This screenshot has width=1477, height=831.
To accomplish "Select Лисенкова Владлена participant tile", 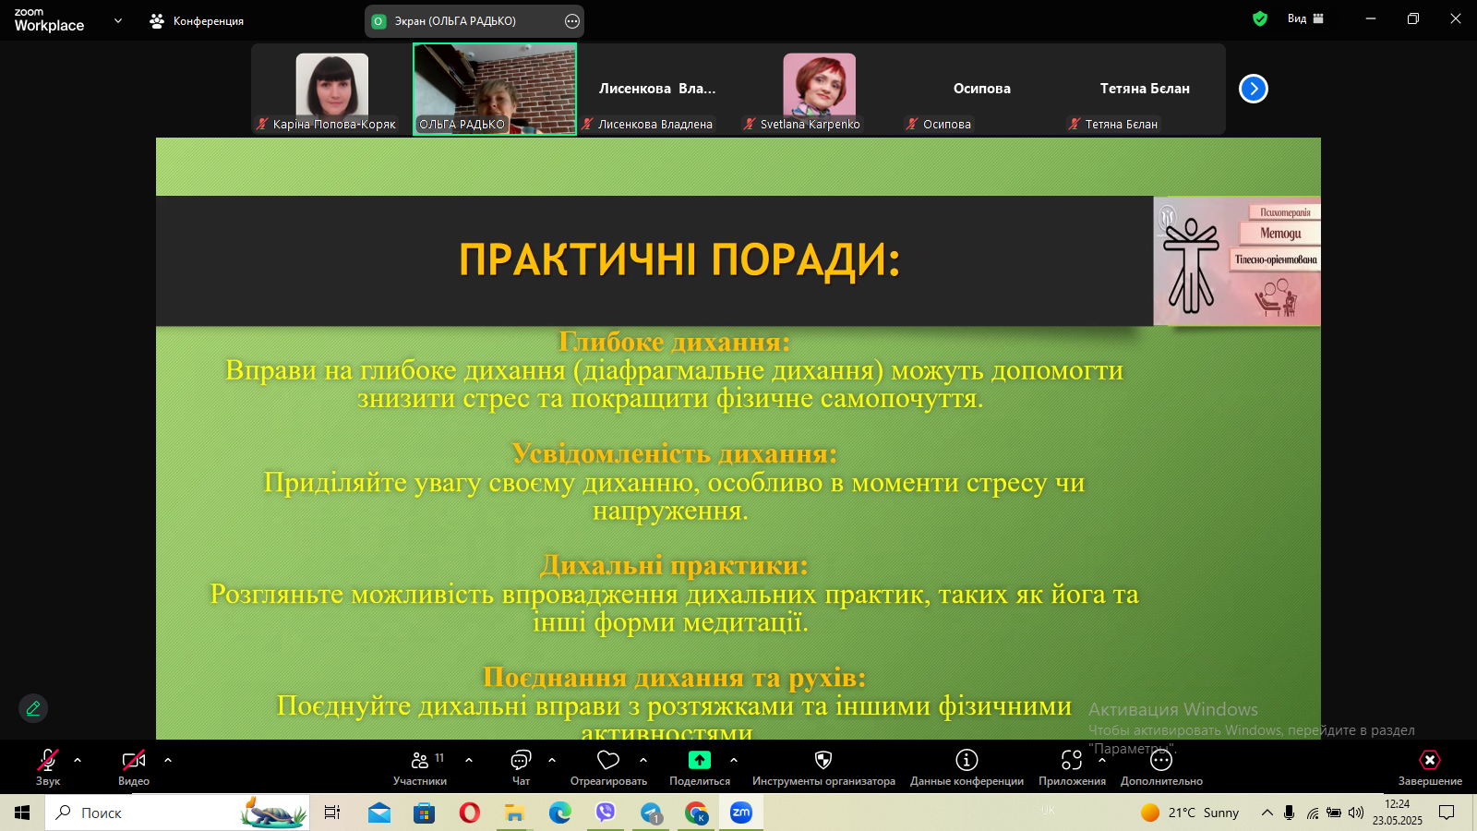I will click(657, 89).
